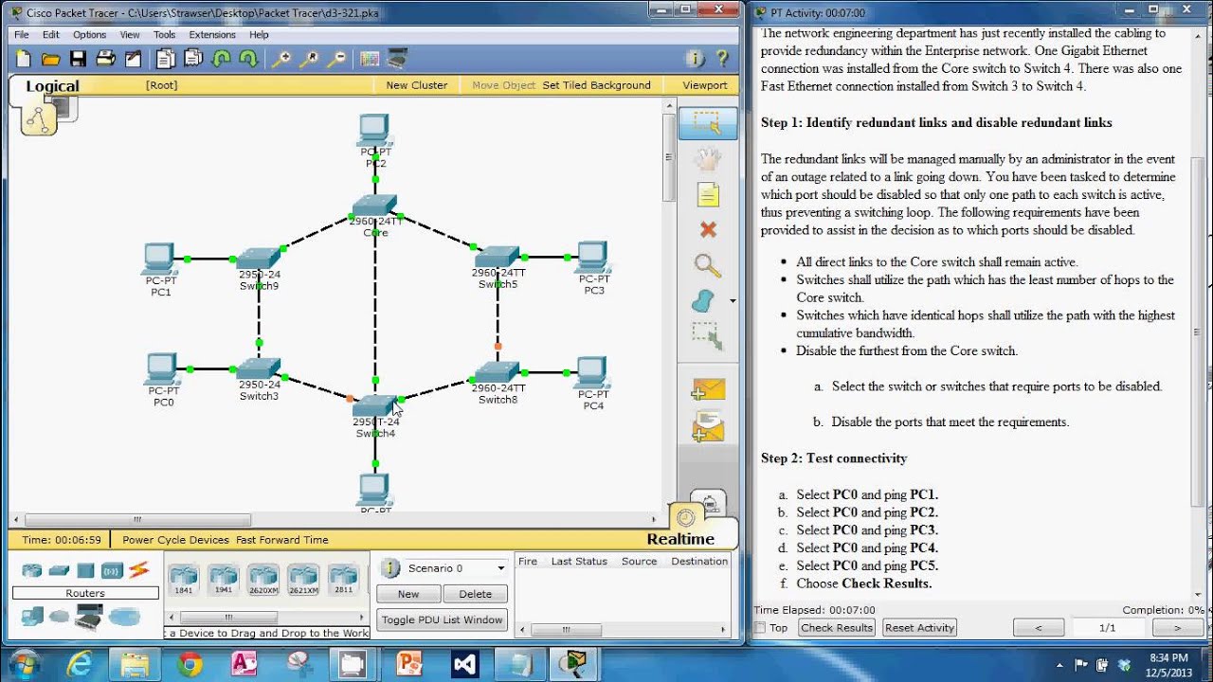Screen dimensions: 1213x682
Task: Open the Extensions menu
Action: pos(212,34)
